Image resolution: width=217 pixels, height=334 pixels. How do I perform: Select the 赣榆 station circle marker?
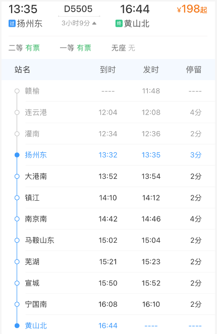click(17, 91)
